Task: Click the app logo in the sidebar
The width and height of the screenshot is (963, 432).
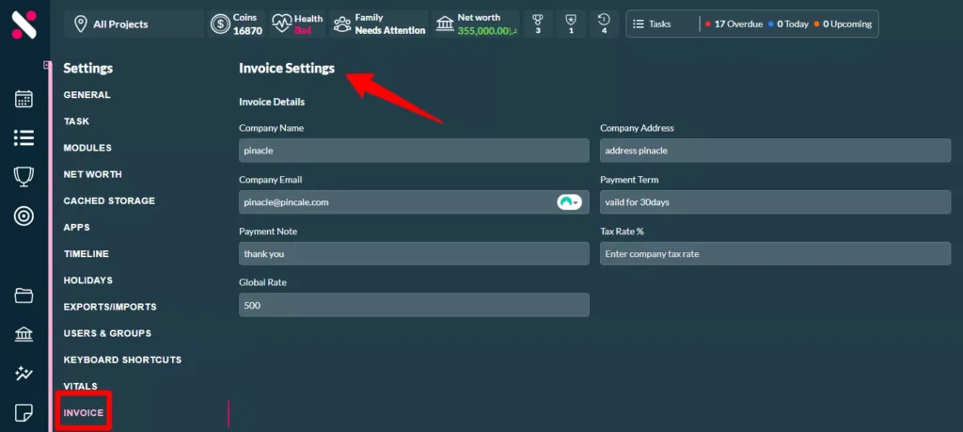Action: tap(24, 24)
